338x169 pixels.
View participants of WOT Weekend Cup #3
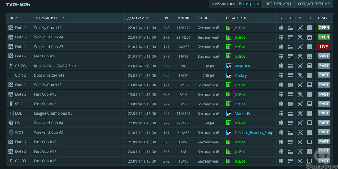tap(281, 132)
